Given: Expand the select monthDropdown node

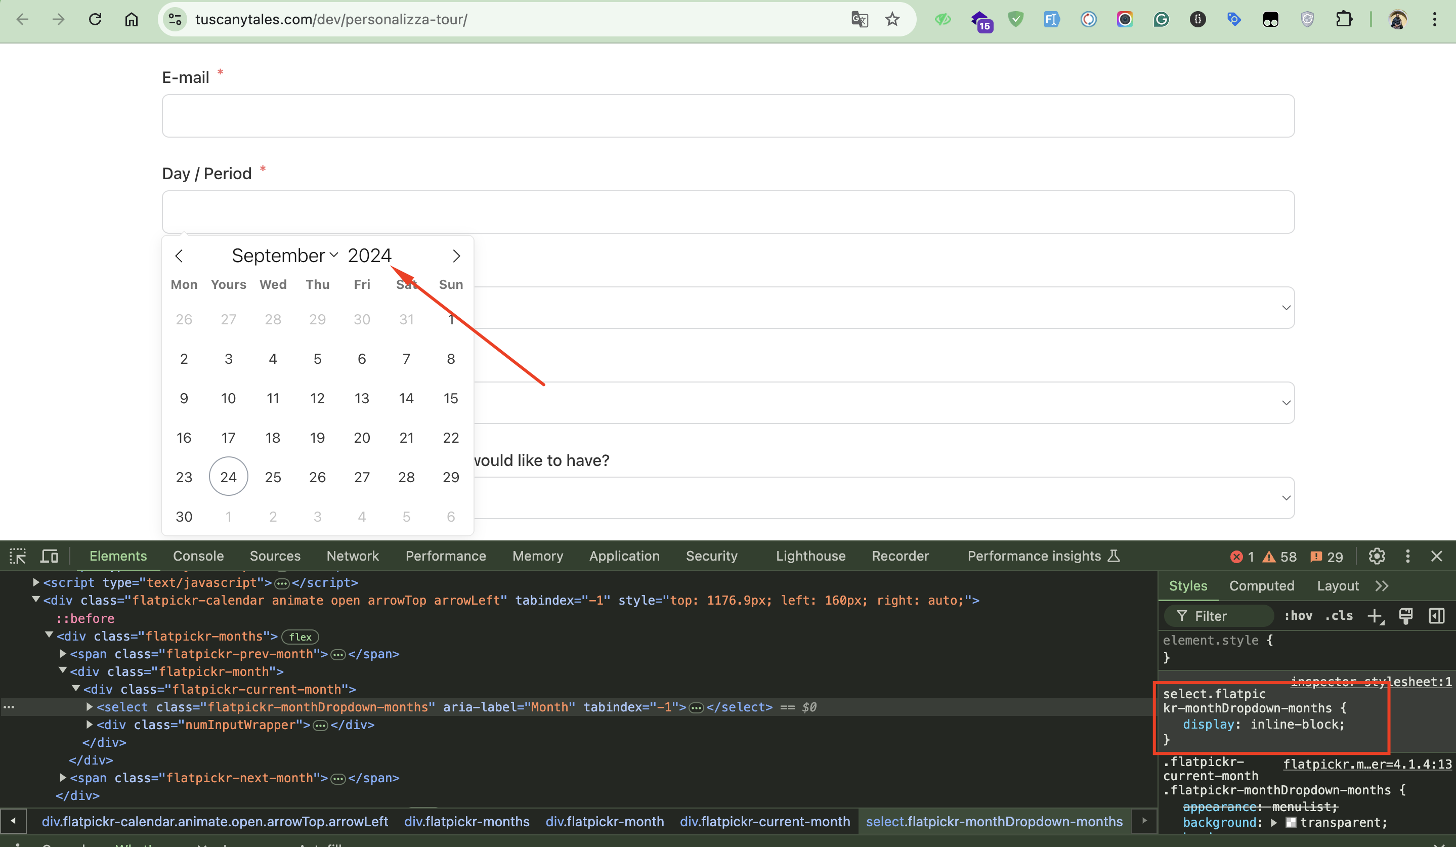Looking at the screenshot, I should (89, 707).
